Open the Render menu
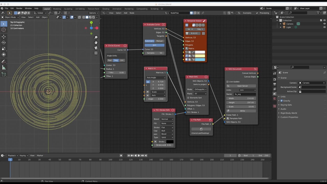The image size is (327, 184). 19,8
